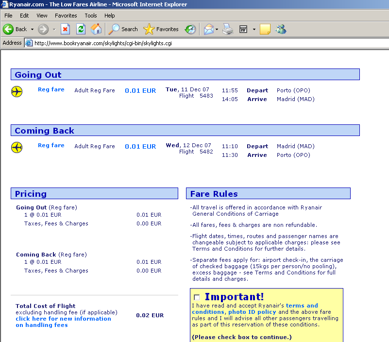The image size is (389, 342).
Task: Click the handling fees information link
Action: pos(63,322)
